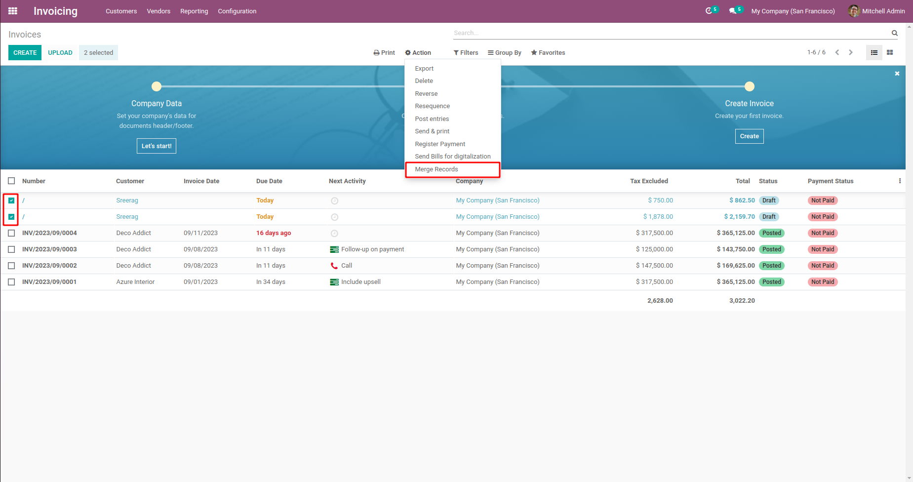Switch to list view
Screen dimensions: 913x482
click(x=874, y=52)
